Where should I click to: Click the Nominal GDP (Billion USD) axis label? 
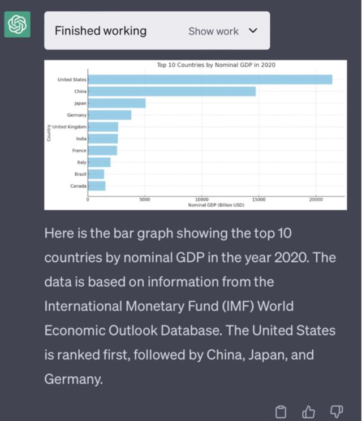(216, 205)
